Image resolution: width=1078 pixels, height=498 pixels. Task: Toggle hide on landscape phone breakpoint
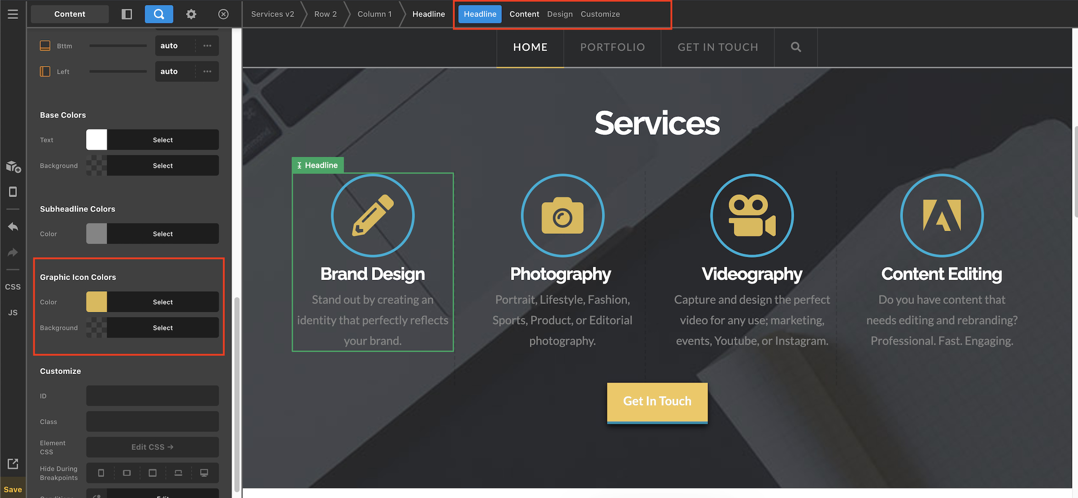(127, 473)
